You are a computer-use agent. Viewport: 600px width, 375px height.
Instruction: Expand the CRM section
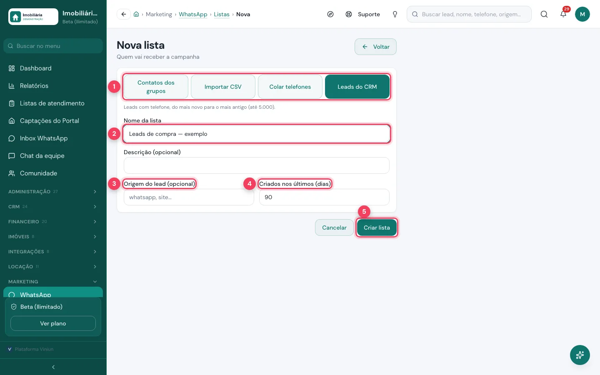click(x=53, y=207)
